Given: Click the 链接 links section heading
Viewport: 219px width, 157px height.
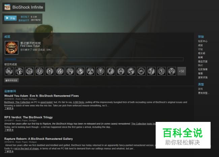Looking at the screenshot, I should (x=201, y=37).
